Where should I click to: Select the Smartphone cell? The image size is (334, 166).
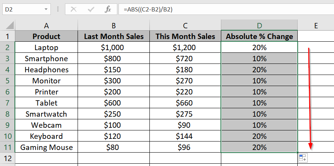(47, 58)
